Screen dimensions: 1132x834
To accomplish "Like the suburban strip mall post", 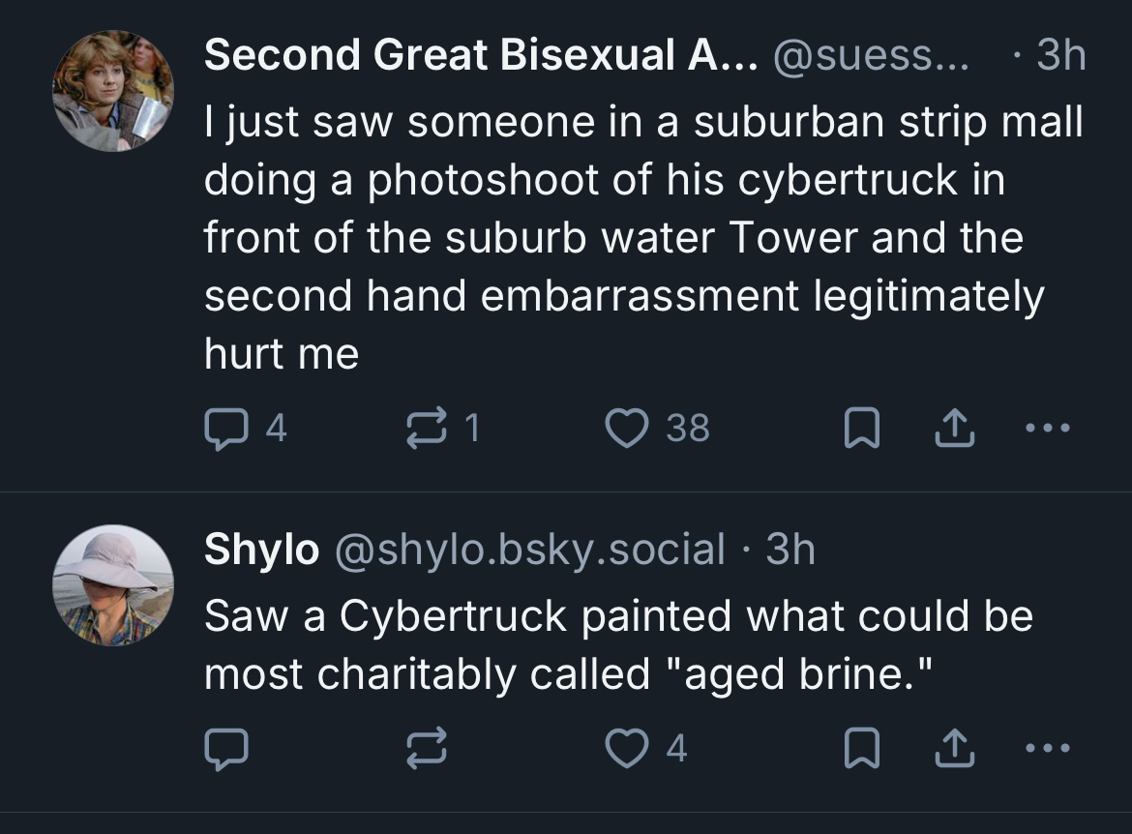I will (624, 427).
